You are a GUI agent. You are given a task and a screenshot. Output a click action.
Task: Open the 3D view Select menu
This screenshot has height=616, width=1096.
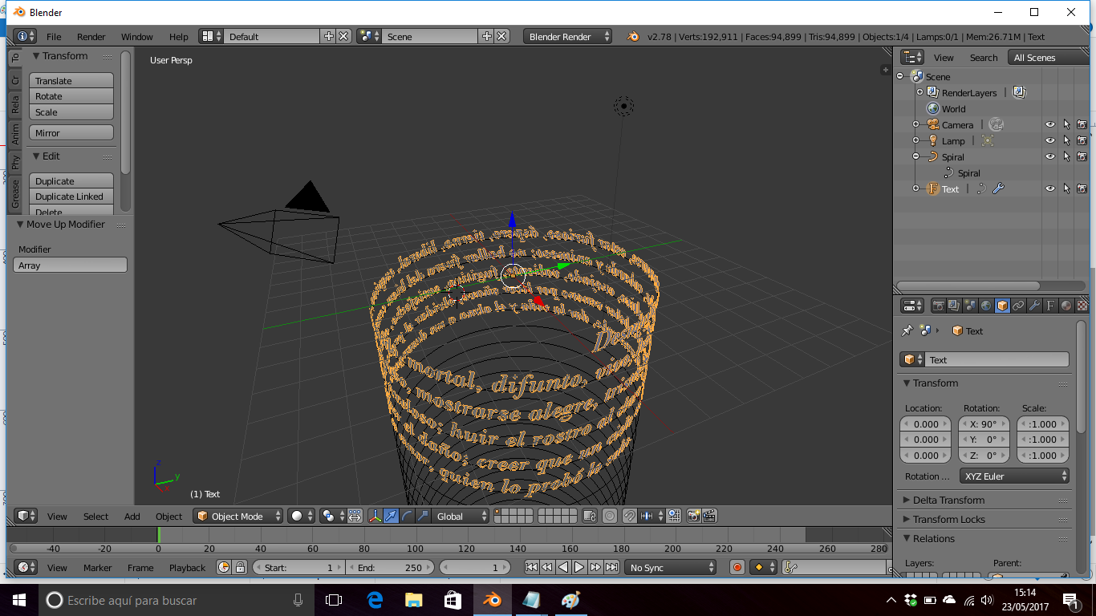point(95,516)
